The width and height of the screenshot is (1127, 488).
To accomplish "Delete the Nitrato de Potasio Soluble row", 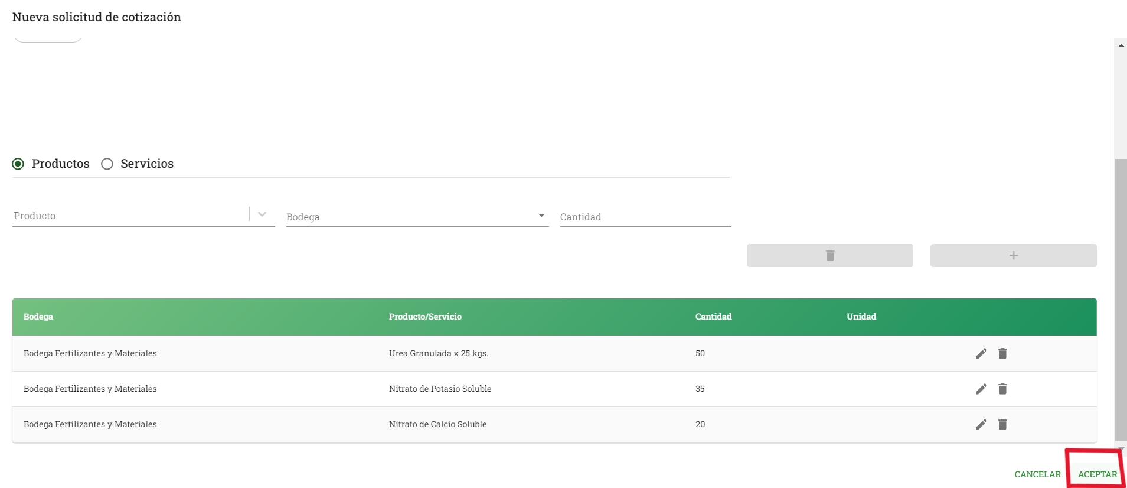I will pos(1002,389).
